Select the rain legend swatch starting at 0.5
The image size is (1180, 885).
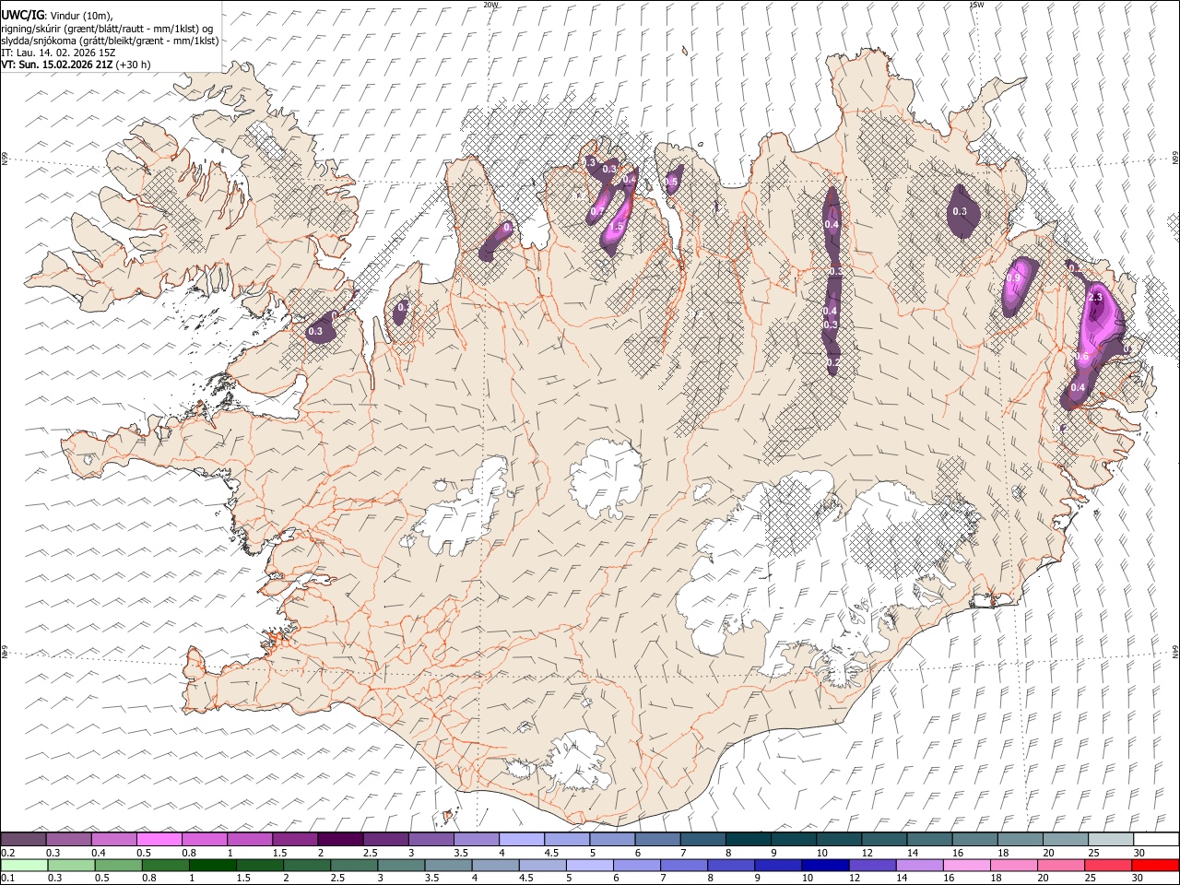pyautogui.click(x=119, y=865)
